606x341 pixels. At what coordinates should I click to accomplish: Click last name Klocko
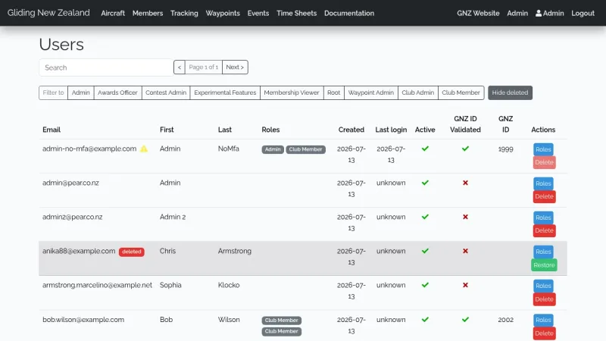coord(229,285)
